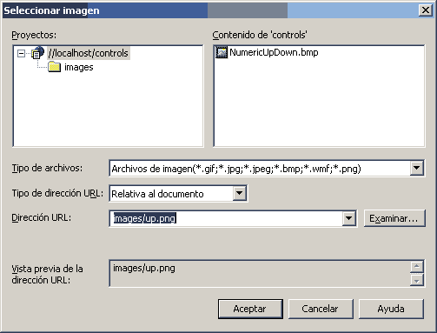Collapse the //localhost/controls tree node
This screenshot has width=437, height=333.
21,53
